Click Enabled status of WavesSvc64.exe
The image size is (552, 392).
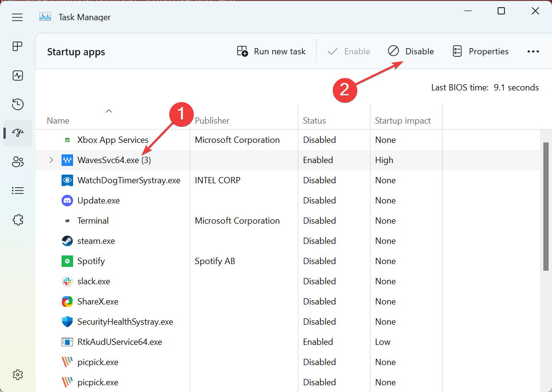(318, 160)
